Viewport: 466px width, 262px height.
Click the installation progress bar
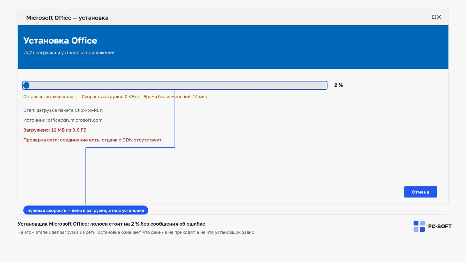pyautogui.click(x=175, y=85)
